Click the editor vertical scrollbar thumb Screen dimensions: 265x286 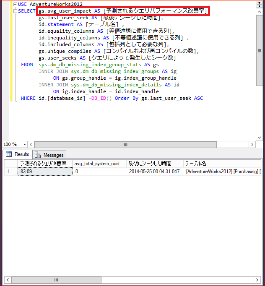pyautogui.click(x=259, y=50)
